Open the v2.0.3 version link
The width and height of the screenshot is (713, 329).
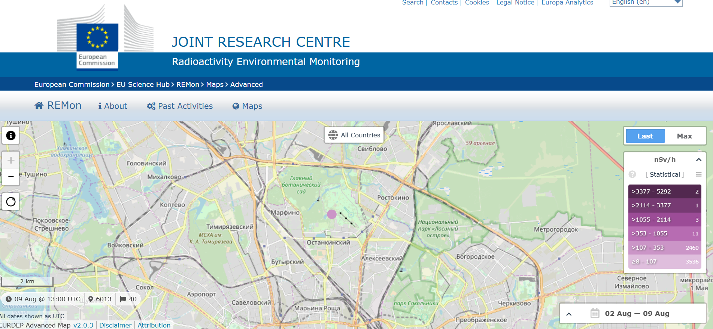click(83, 325)
